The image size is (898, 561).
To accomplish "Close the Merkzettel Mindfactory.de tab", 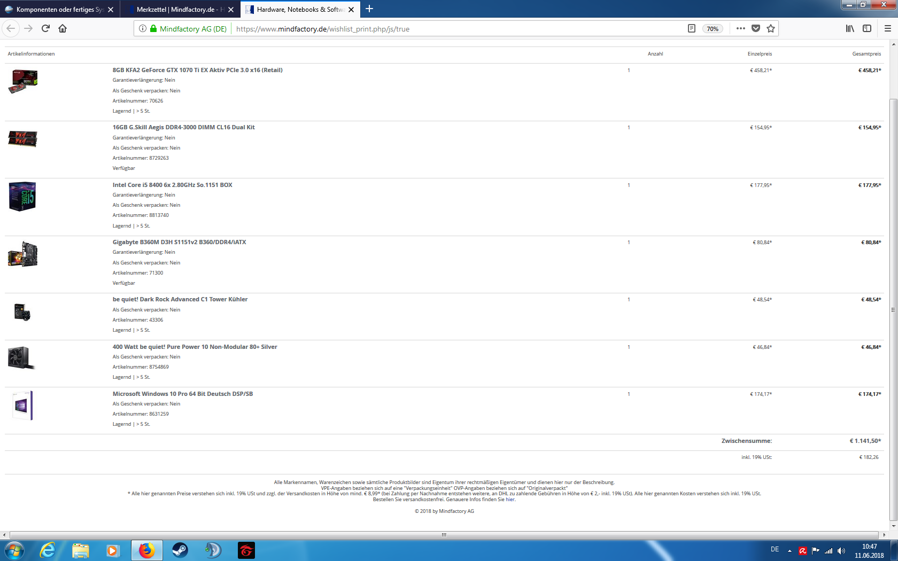I will pos(231,10).
